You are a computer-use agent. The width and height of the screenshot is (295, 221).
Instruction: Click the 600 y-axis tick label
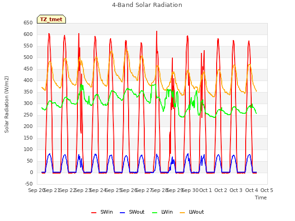pyautogui.click(x=28, y=35)
